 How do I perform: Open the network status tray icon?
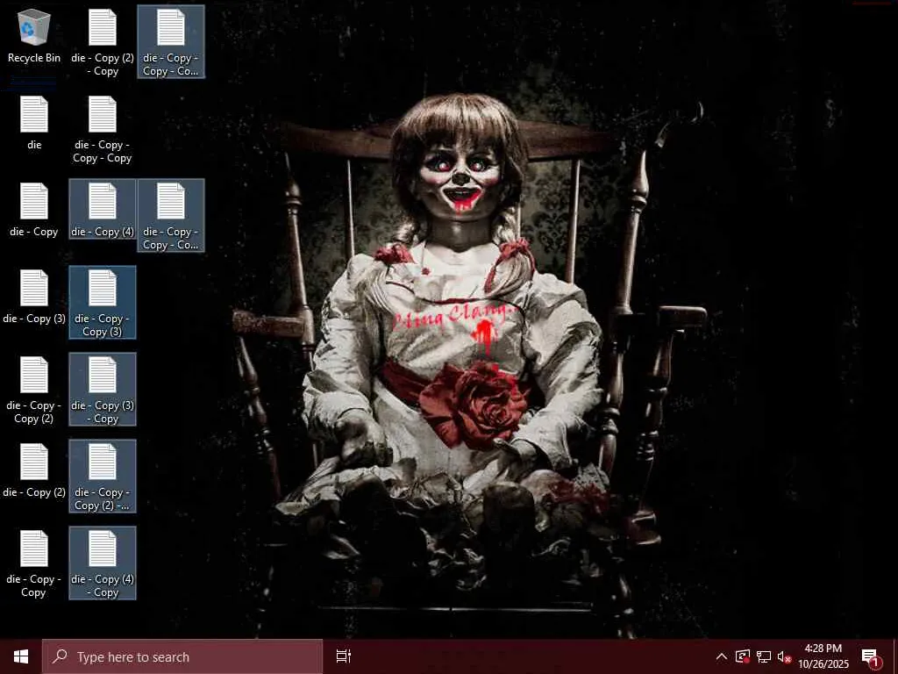point(764,656)
